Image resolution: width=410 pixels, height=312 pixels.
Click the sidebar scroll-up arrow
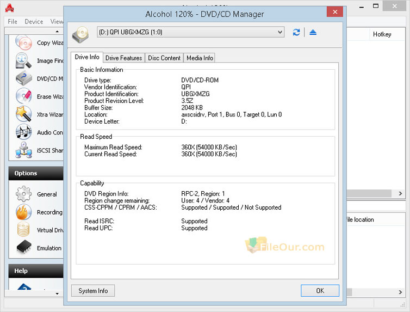point(57,32)
